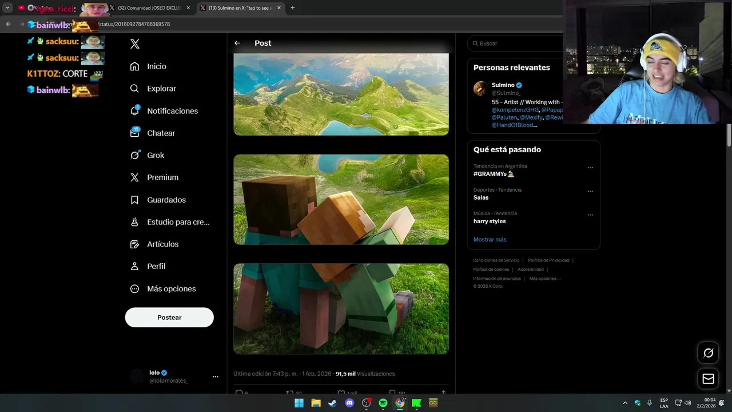Open Condiciones de Servicio link
This screenshot has width=732, height=412.
(496, 260)
